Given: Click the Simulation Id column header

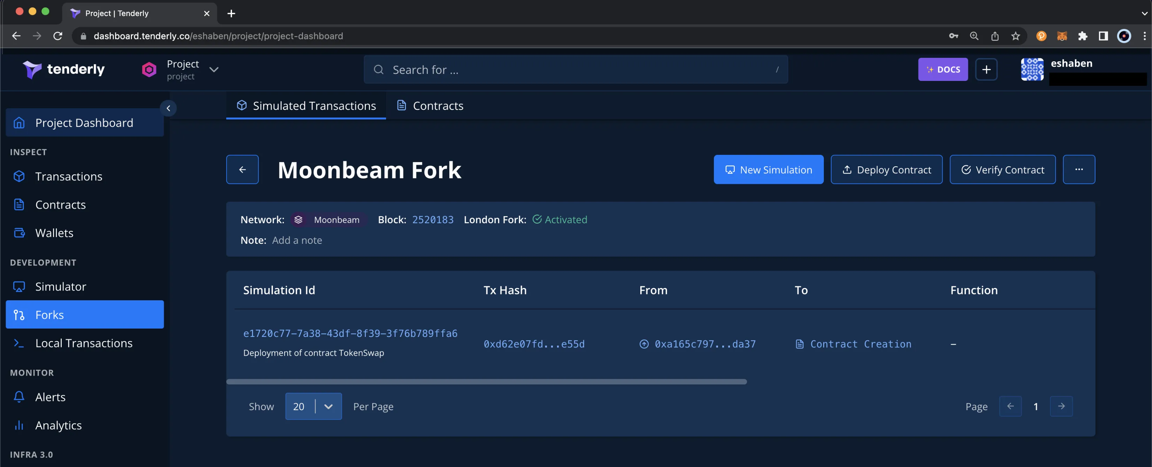Looking at the screenshot, I should (279, 290).
